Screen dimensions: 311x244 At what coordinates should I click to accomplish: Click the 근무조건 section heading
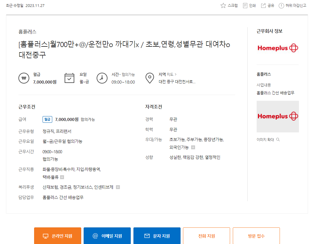point(27,107)
